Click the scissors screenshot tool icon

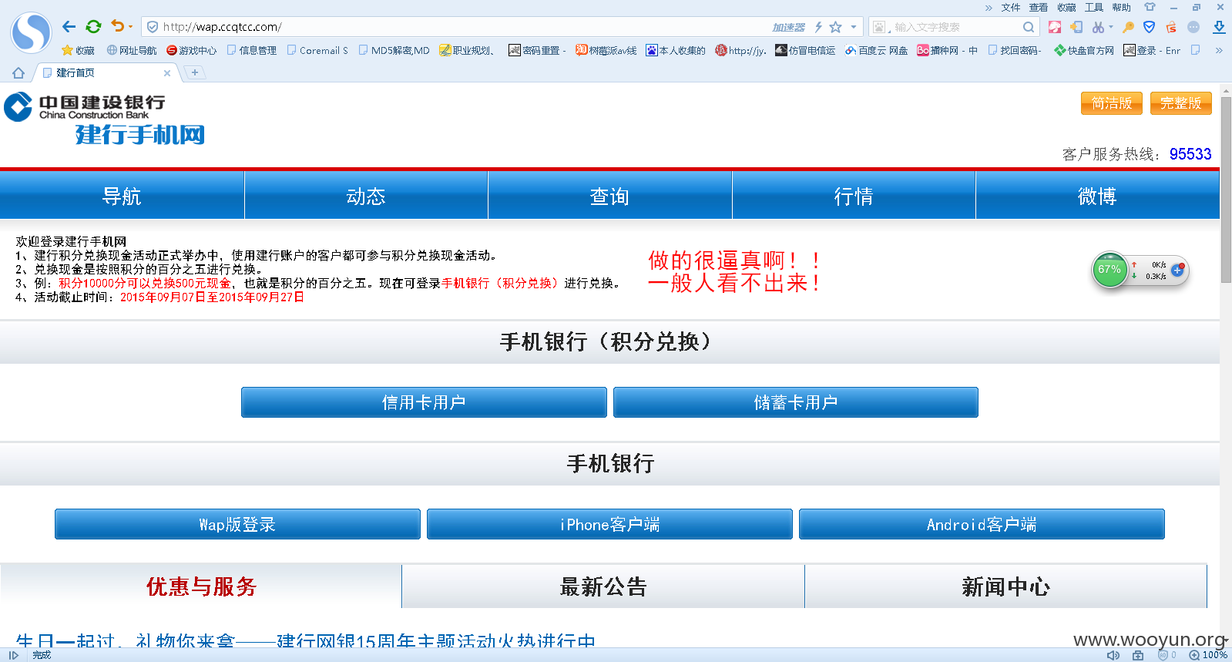1098,27
